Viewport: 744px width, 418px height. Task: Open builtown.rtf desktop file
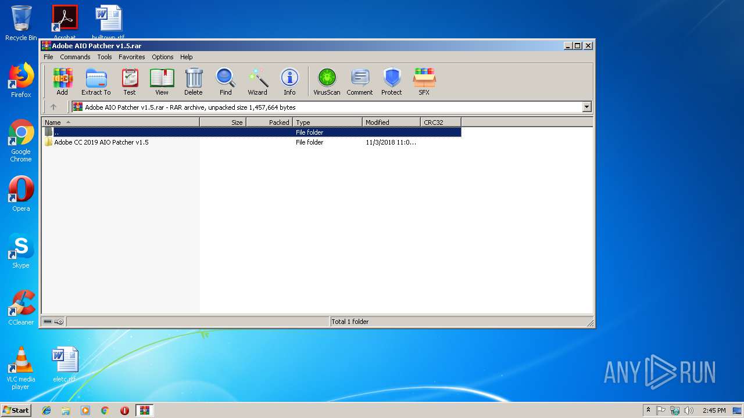pos(108,22)
